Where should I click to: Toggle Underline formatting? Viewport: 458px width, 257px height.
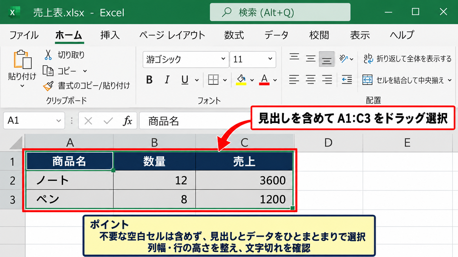(x=185, y=80)
